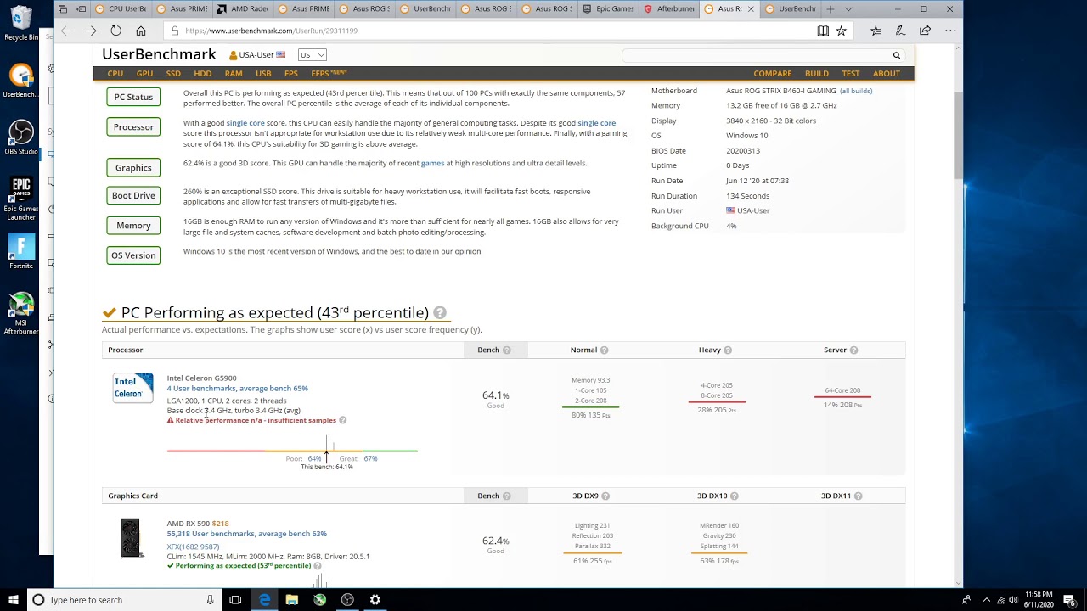Open the USB menu item
Viewport: 1087px width, 611px height.
263,74
